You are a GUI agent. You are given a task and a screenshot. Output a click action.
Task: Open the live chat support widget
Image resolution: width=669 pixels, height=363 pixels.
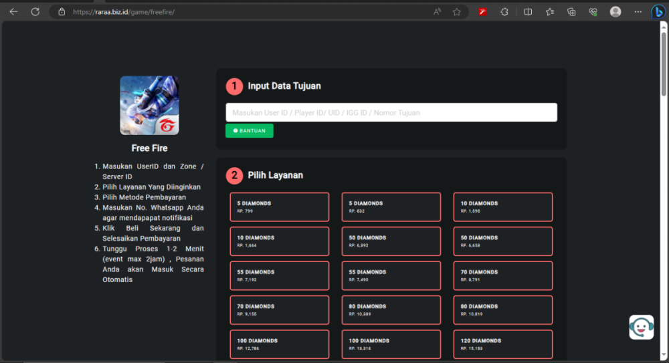(x=641, y=327)
